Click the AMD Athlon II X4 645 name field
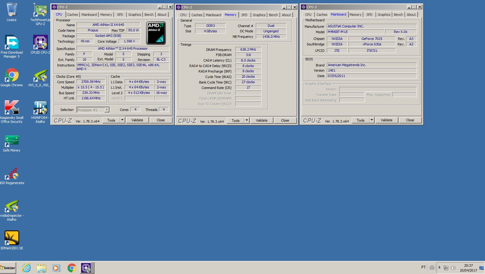Image resolution: width=485 pixels, height=274 pixels. 108,25
